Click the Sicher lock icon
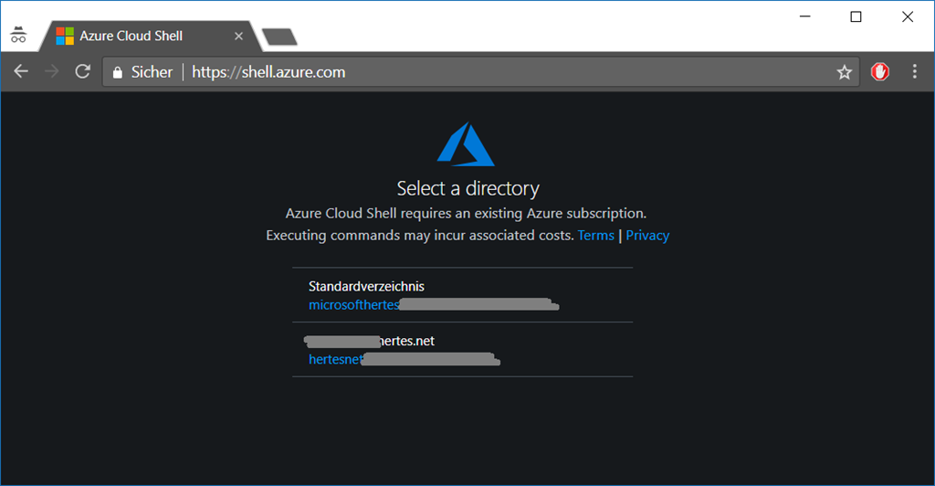Image resolution: width=935 pixels, height=486 pixels. tap(117, 72)
